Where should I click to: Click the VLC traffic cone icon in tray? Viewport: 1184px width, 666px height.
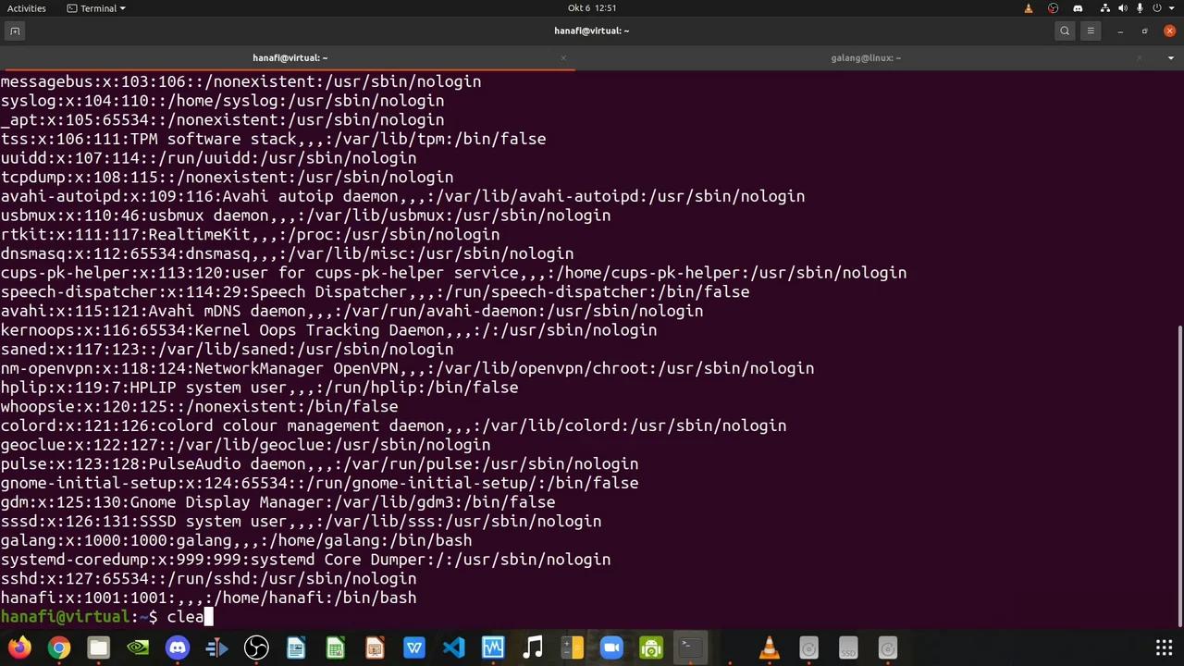(1030, 7)
